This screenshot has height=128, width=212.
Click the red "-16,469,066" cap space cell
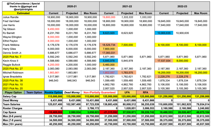(53, 112)
